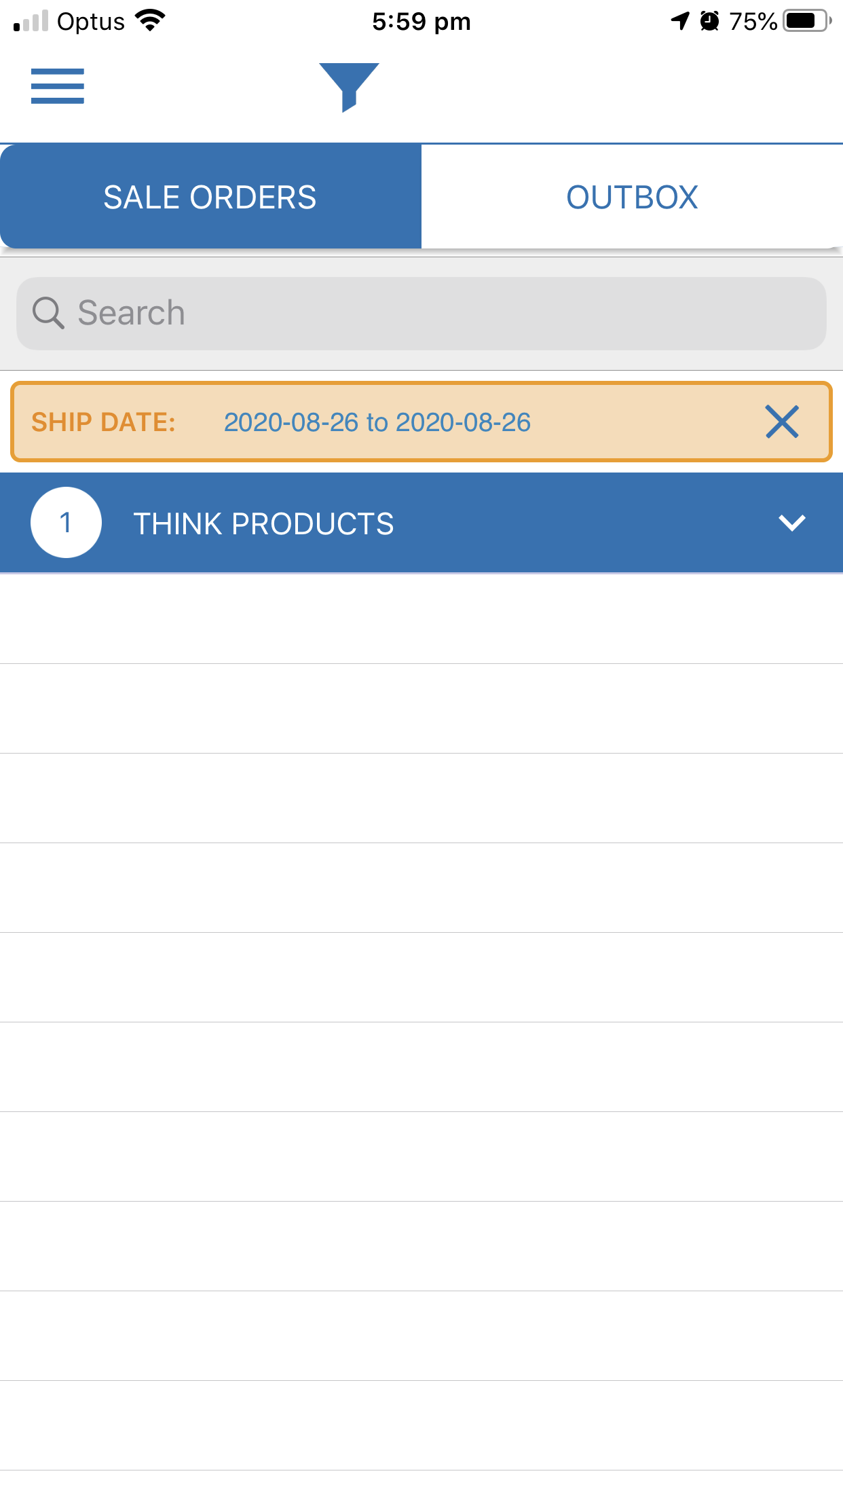
Task: Open the hamburger navigation menu
Action: click(x=58, y=86)
